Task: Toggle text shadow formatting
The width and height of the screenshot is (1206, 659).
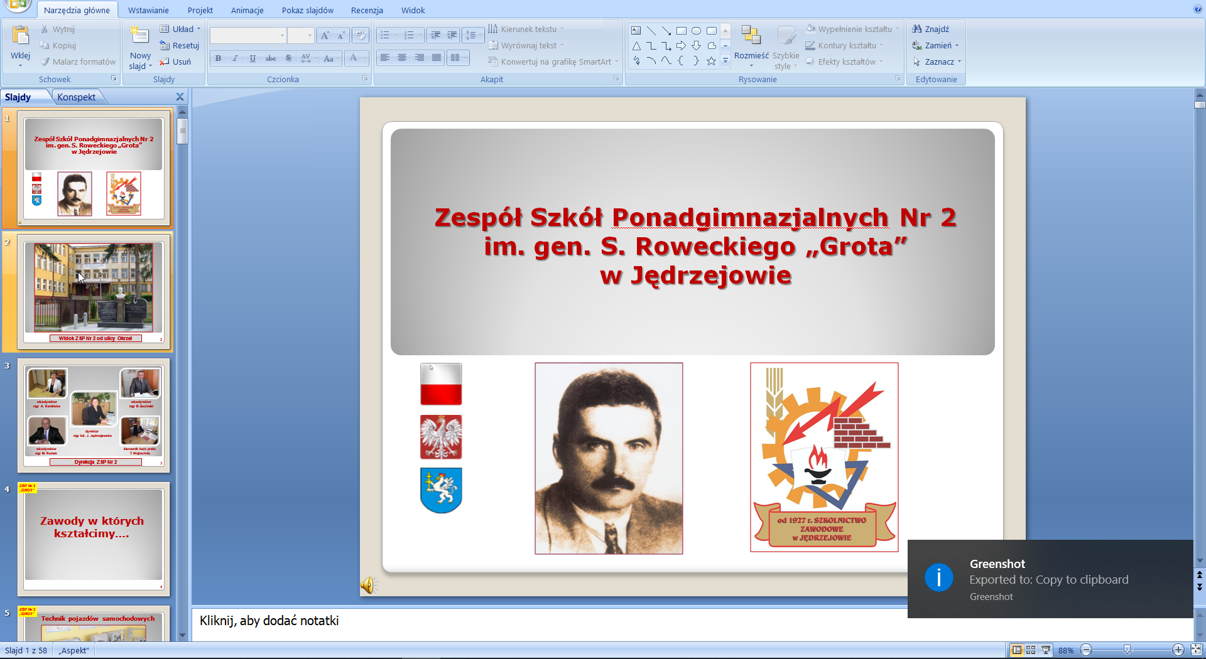Action: (x=288, y=58)
